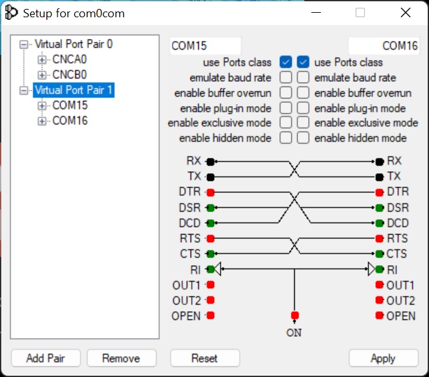Click the com0com app icon in title bar

coord(12,13)
